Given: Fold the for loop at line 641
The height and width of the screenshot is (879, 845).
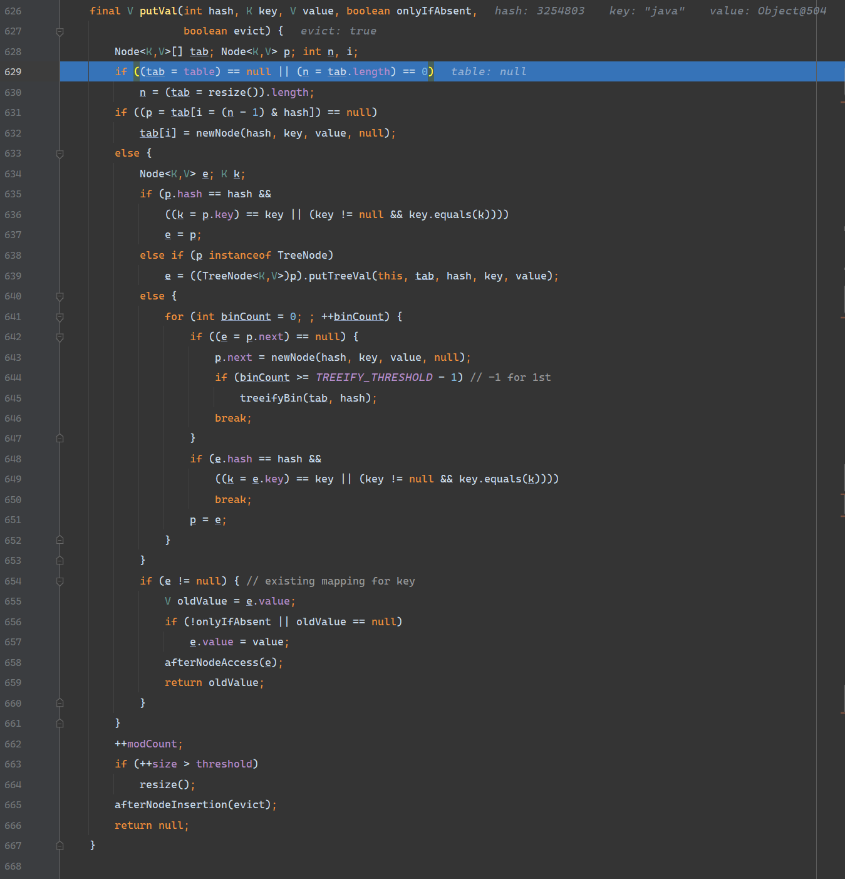Looking at the screenshot, I should (60, 317).
